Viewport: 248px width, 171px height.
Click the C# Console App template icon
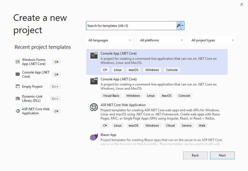[94, 55]
